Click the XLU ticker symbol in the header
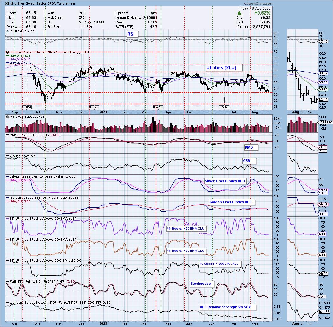This screenshot has height=327, width=333. click(x=10, y=3)
